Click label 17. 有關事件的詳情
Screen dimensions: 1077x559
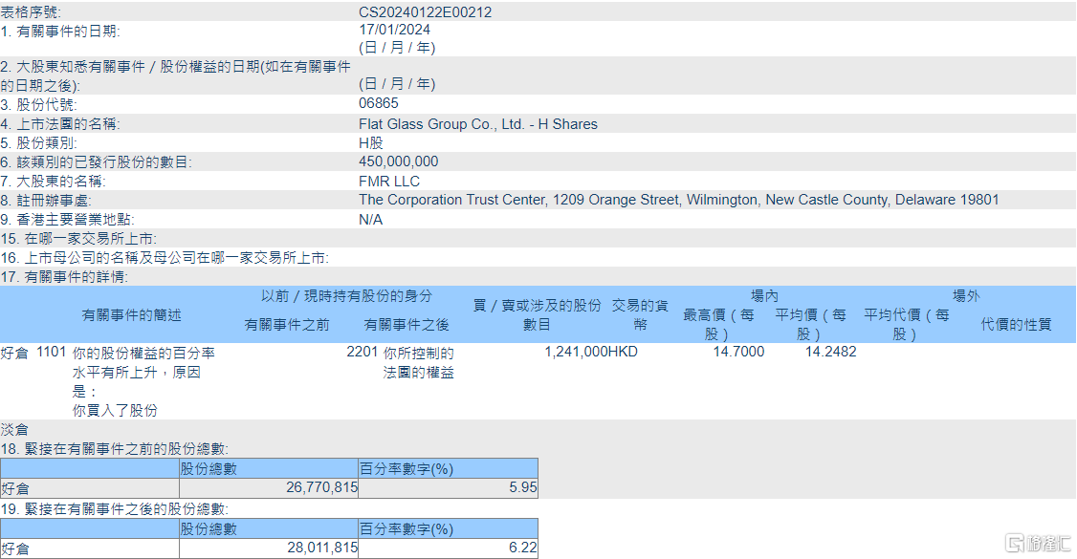[x=65, y=277]
